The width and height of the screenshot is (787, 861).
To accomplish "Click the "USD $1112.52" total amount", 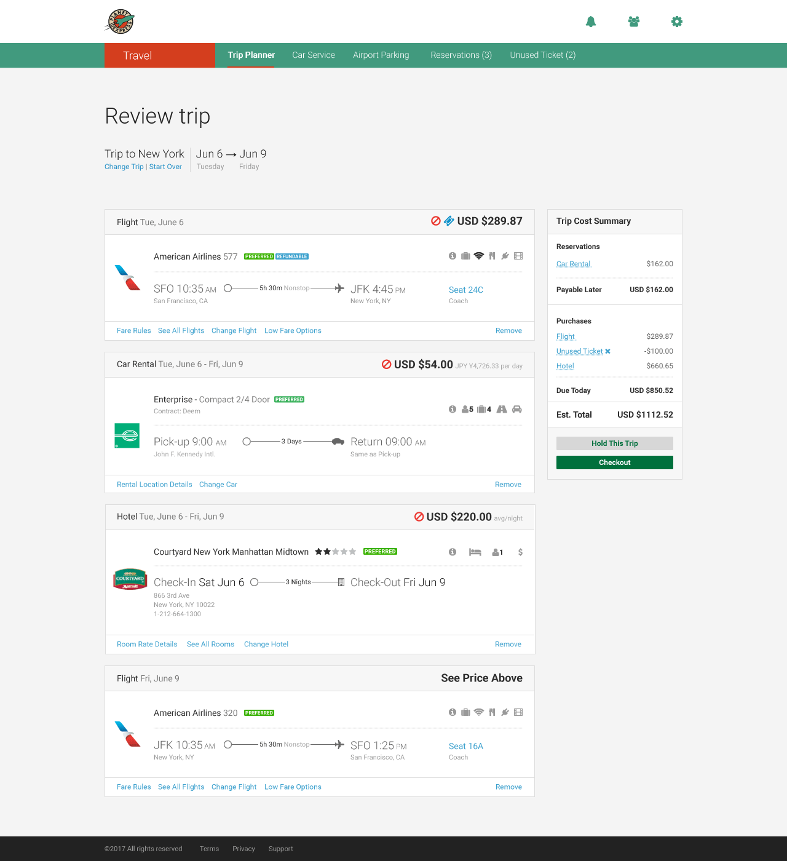I will coord(645,415).
